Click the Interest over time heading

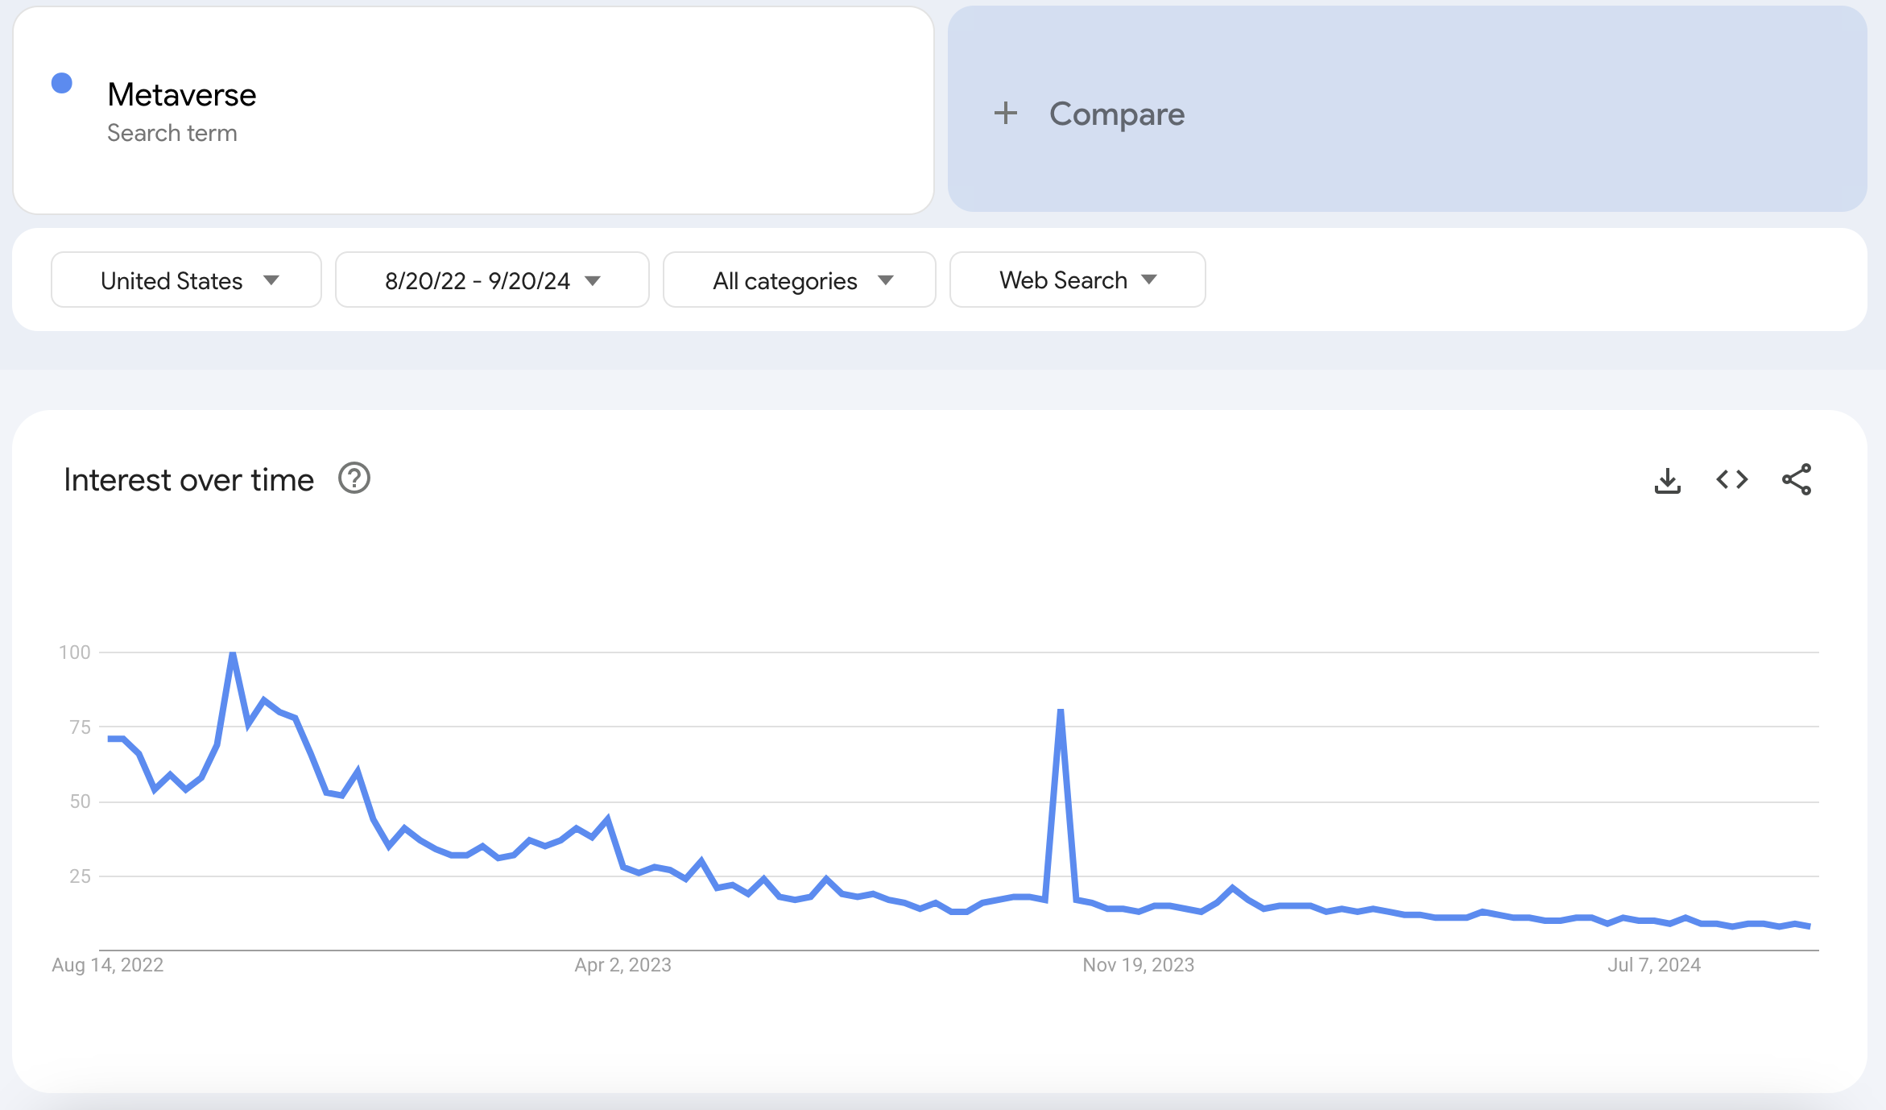tap(188, 478)
